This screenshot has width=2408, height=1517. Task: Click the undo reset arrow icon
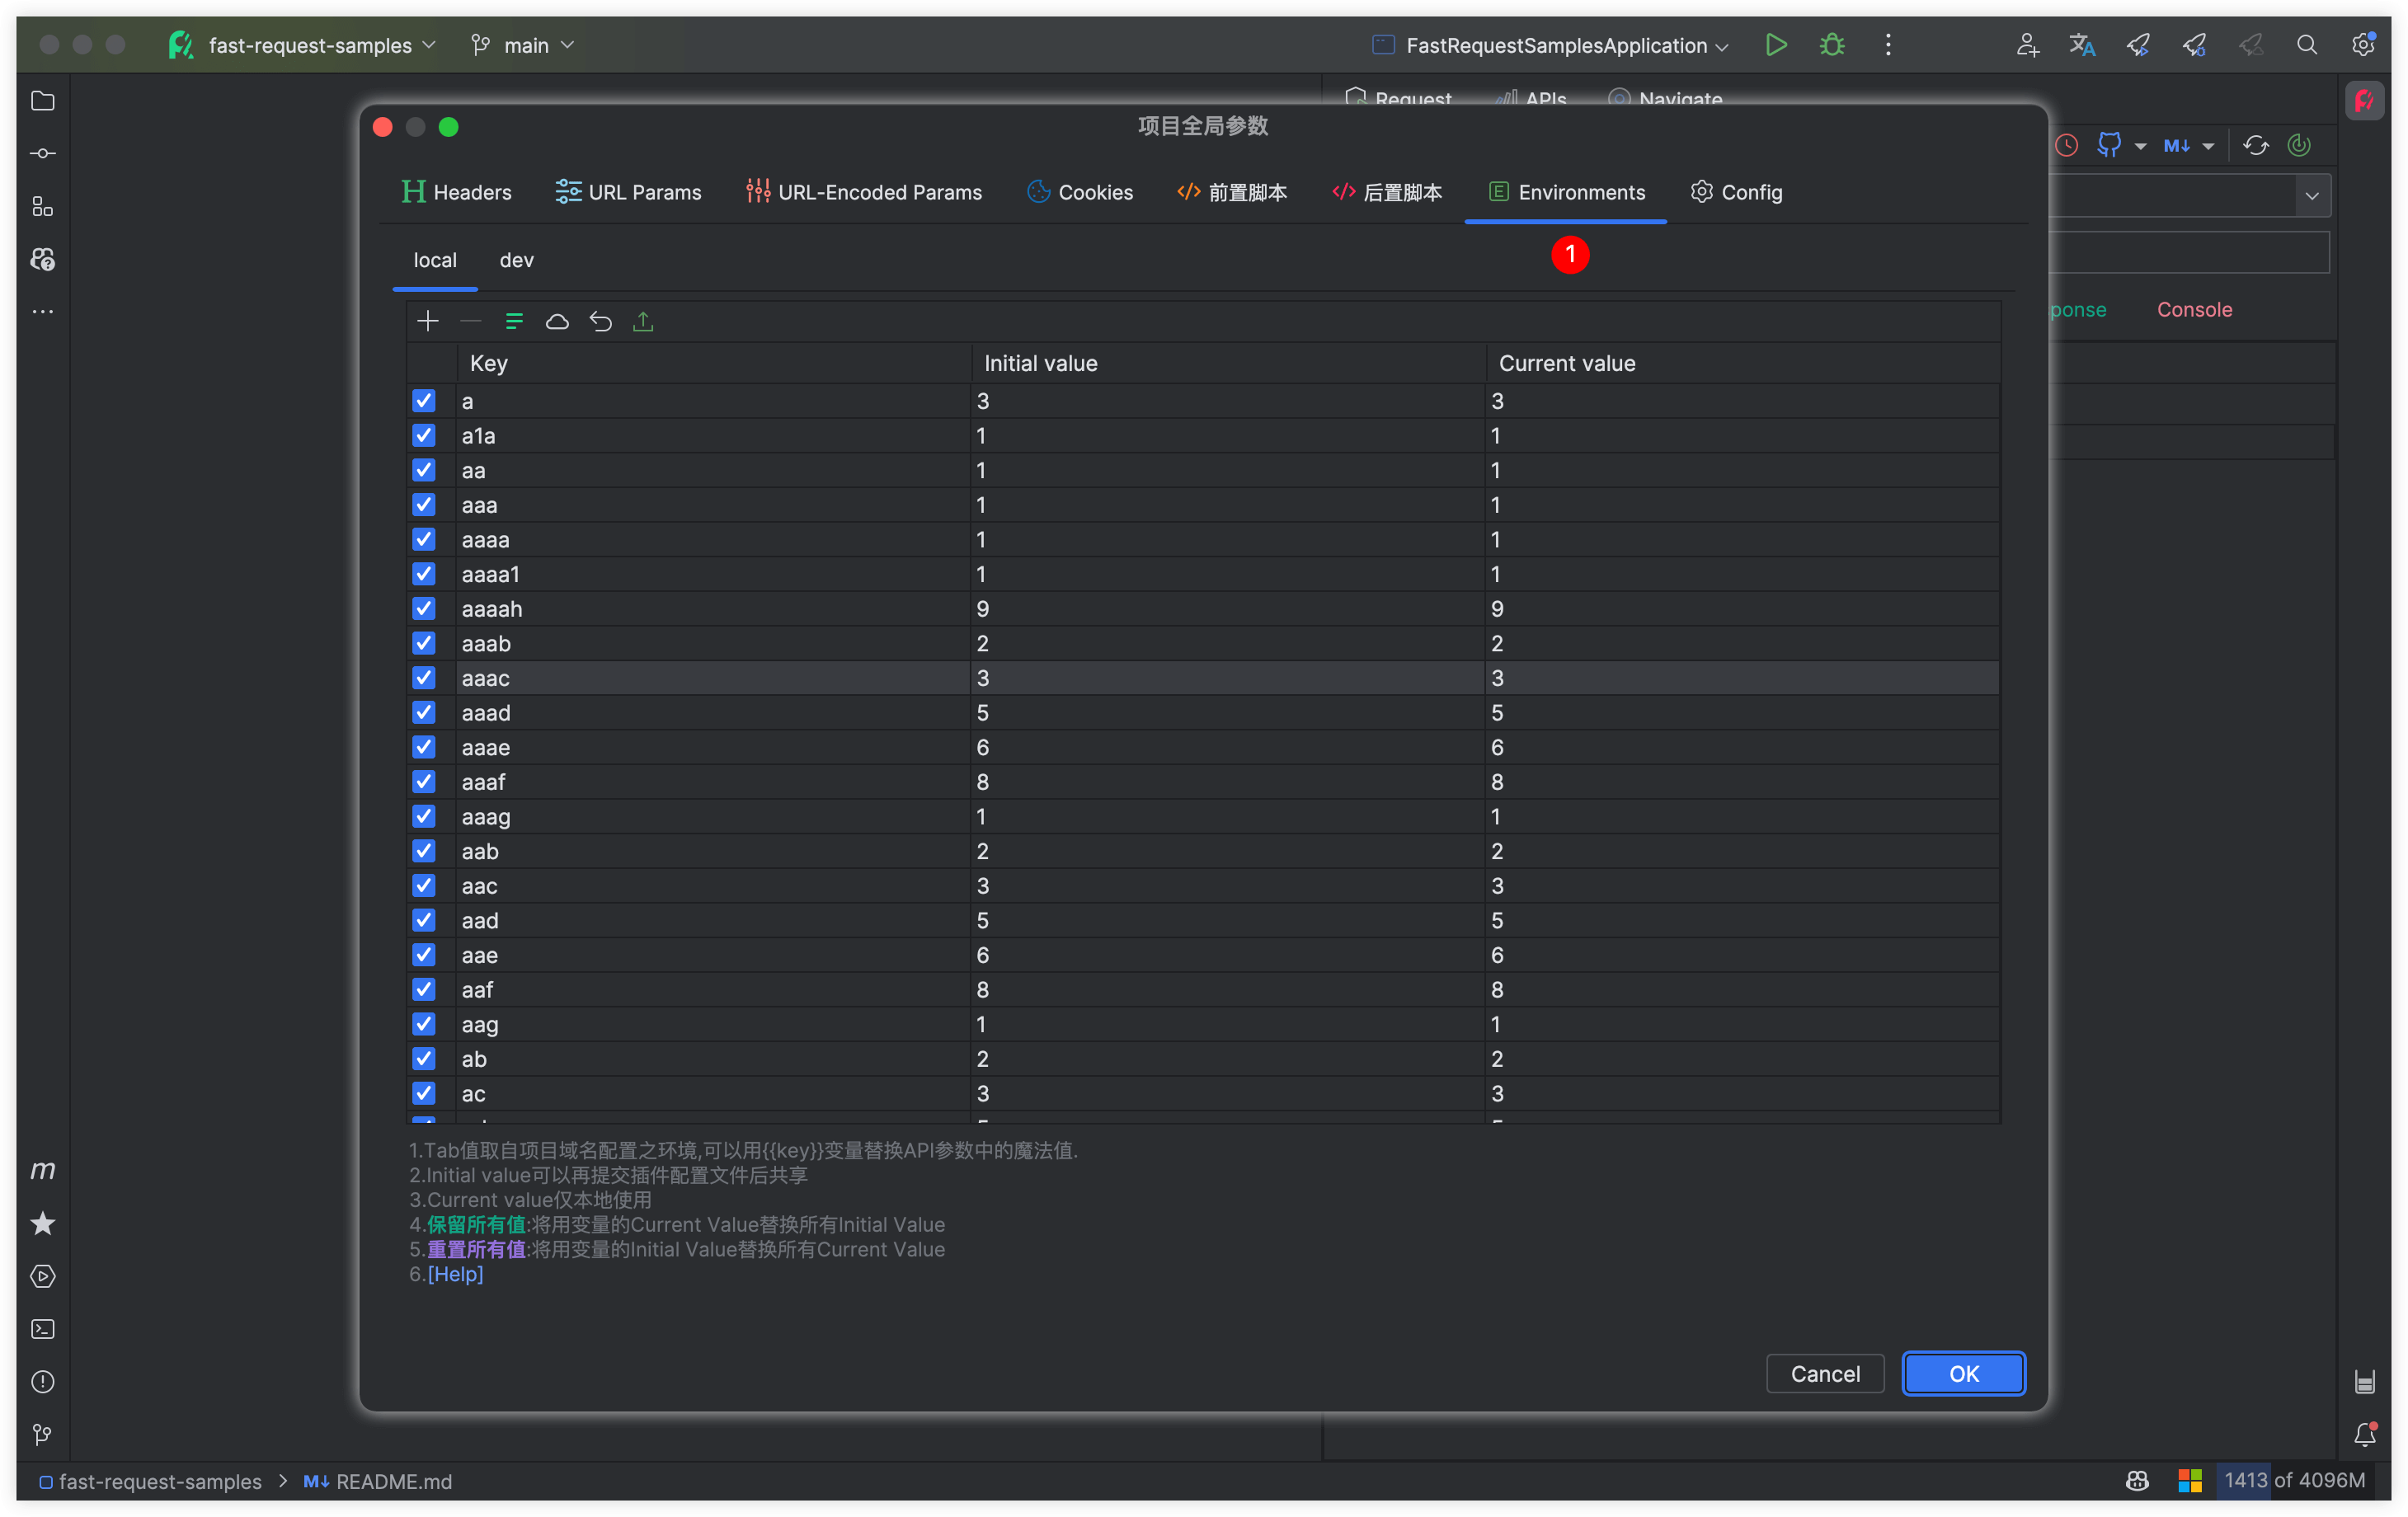coord(600,321)
